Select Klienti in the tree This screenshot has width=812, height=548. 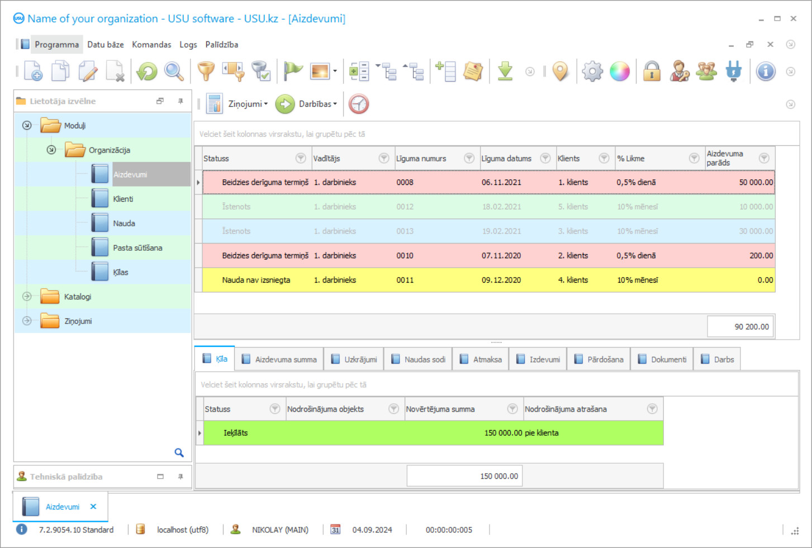(x=123, y=199)
